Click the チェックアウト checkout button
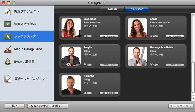This screenshot has height=112, width=195. tap(181, 106)
